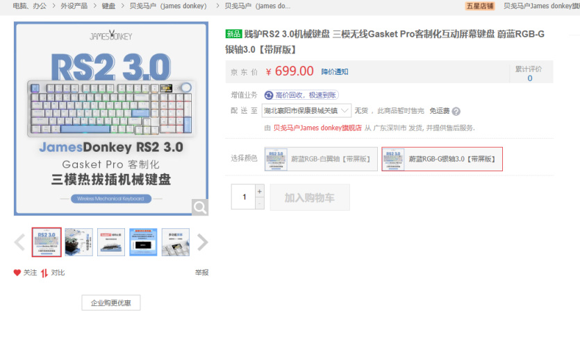Show next thumbnails with the right arrow

(x=202, y=243)
